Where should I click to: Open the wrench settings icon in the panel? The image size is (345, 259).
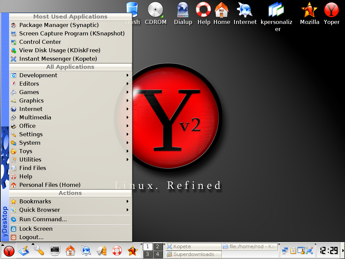(x=39, y=251)
